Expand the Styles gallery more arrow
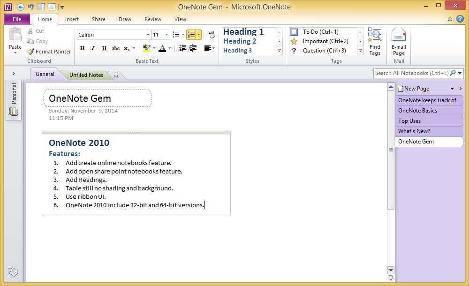 point(279,51)
